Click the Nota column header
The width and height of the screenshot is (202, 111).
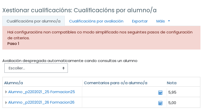tap(172, 83)
